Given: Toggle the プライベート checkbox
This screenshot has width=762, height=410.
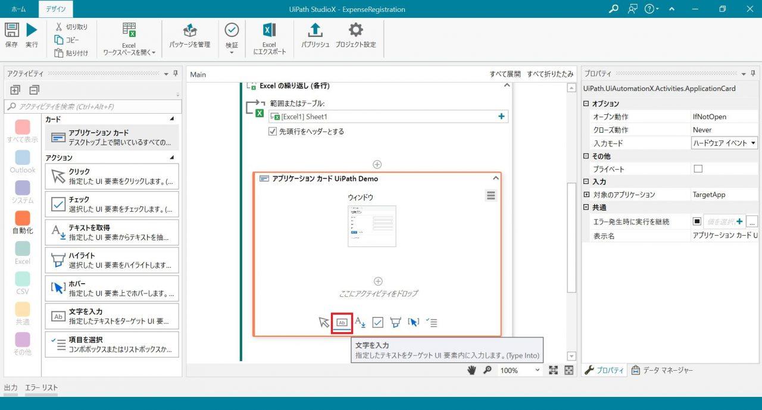Looking at the screenshot, I should point(698,169).
